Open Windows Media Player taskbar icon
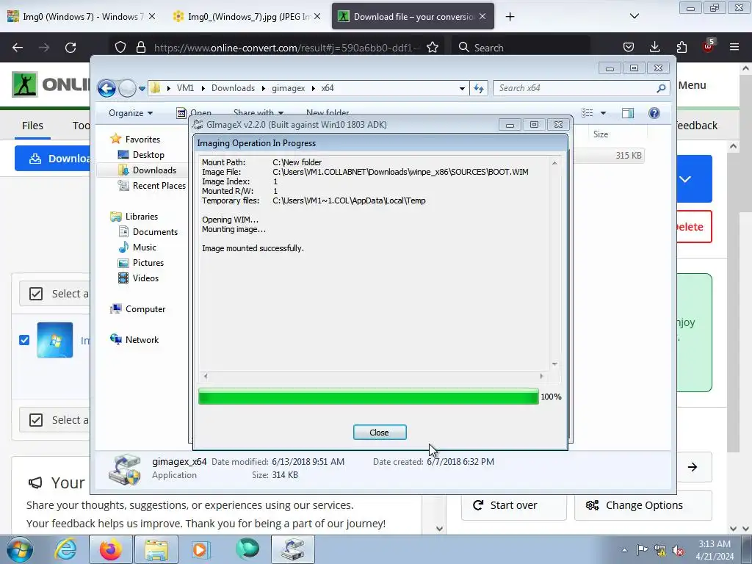752x564 pixels. [201, 549]
